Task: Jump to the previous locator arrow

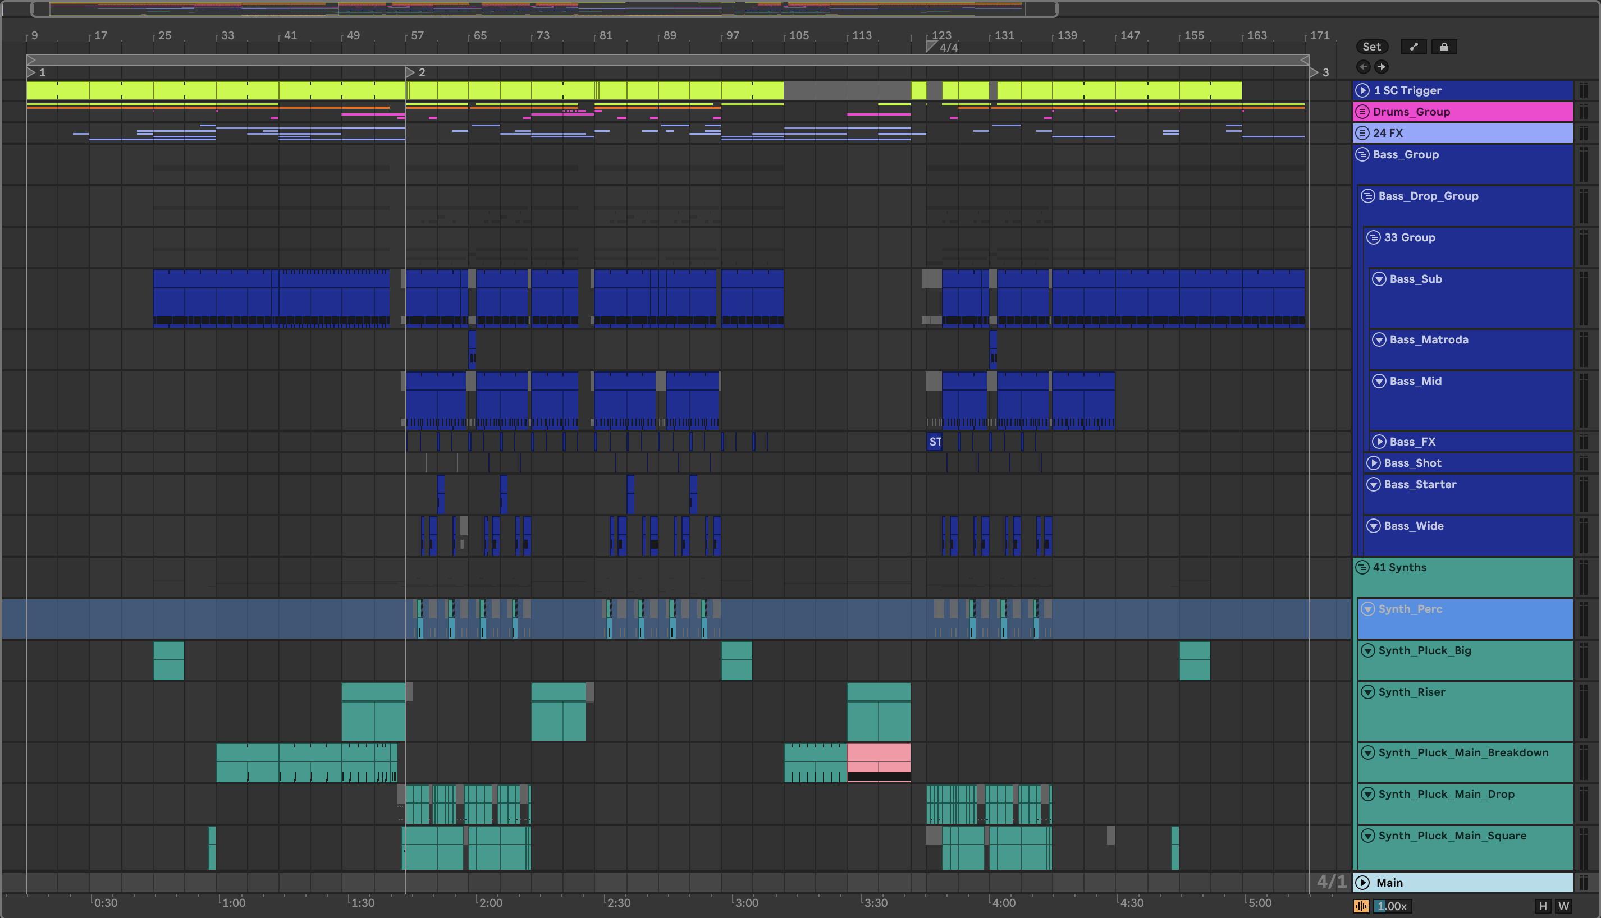Action: [x=1364, y=67]
